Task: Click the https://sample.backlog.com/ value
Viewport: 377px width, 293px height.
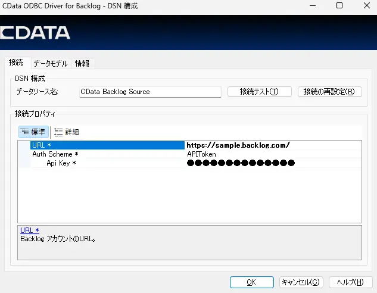Action: (238, 145)
